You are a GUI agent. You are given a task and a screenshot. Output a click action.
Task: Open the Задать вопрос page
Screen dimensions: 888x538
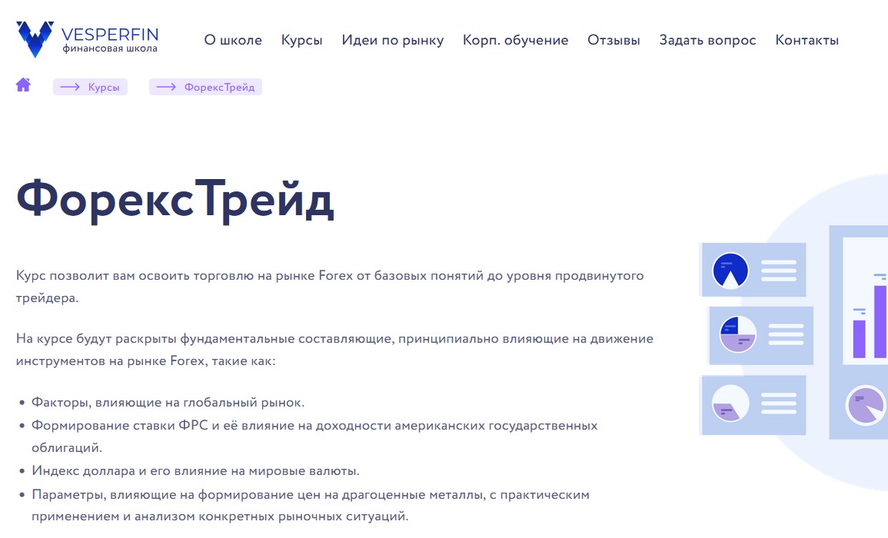pyautogui.click(x=707, y=40)
